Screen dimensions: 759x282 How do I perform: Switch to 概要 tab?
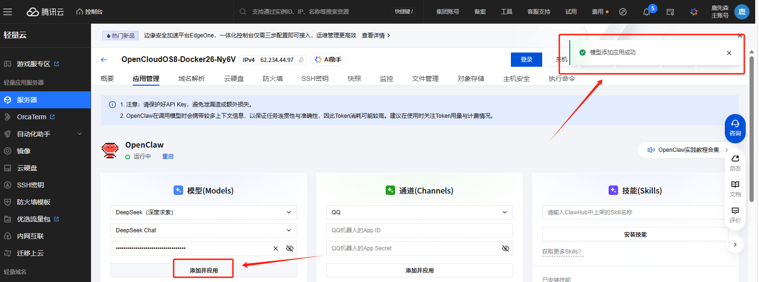point(107,79)
